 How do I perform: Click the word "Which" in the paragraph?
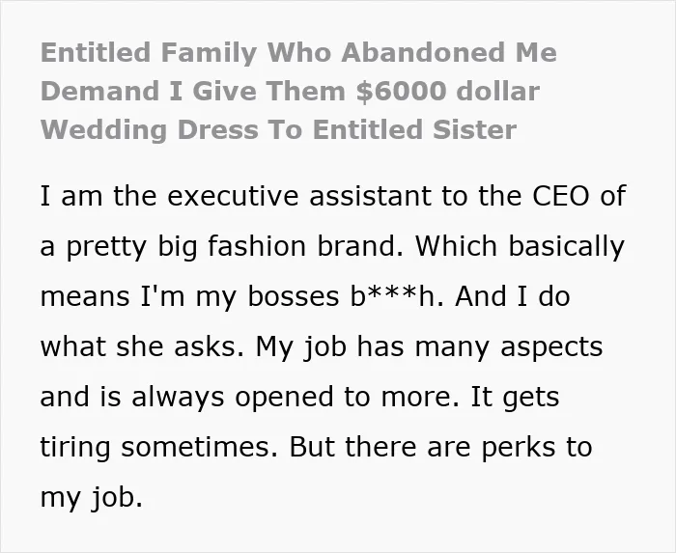point(456,246)
